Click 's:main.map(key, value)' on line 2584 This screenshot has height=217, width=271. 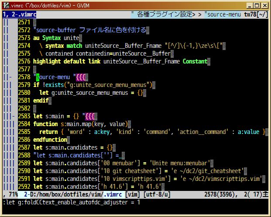coord(94,124)
